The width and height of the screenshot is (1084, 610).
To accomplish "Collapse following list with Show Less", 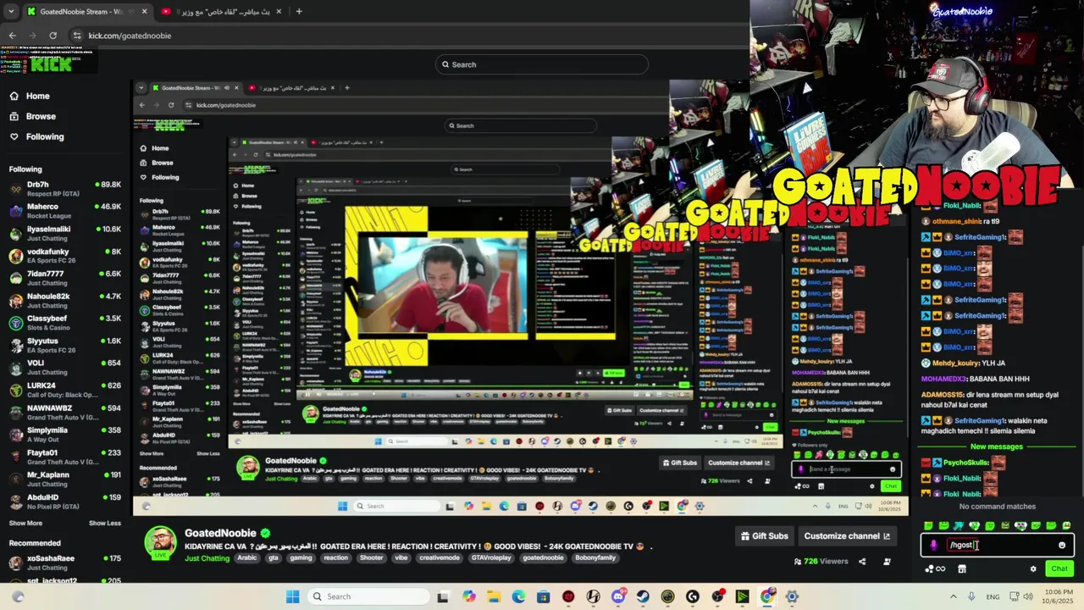I will tap(104, 524).
